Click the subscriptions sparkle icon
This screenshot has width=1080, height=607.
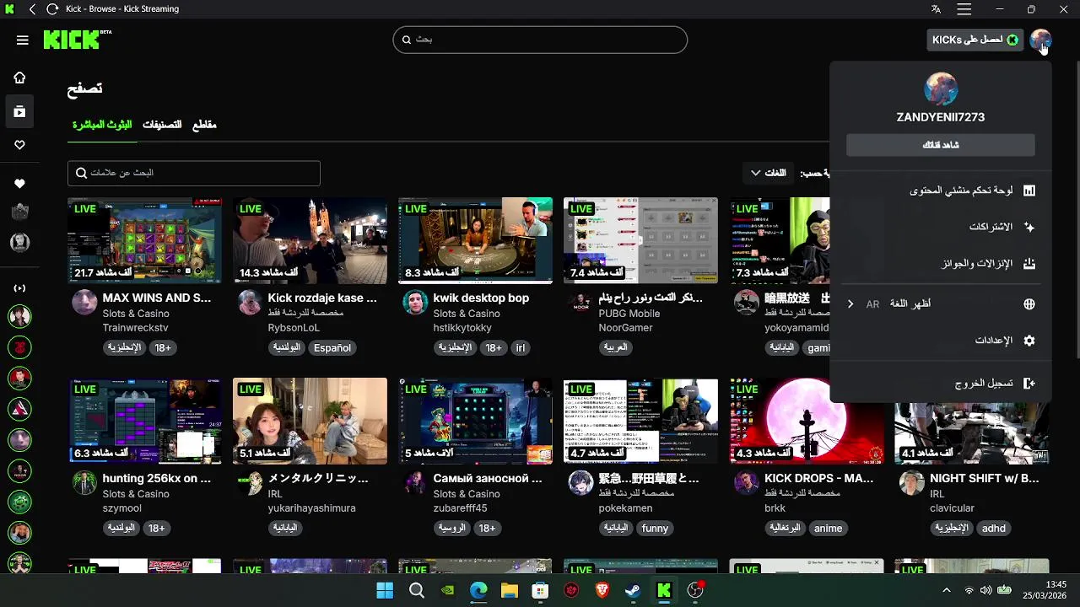click(x=1029, y=227)
